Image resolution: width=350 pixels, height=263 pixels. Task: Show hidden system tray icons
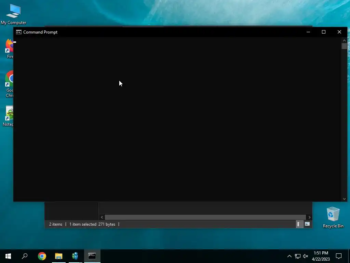pyautogui.click(x=289, y=256)
